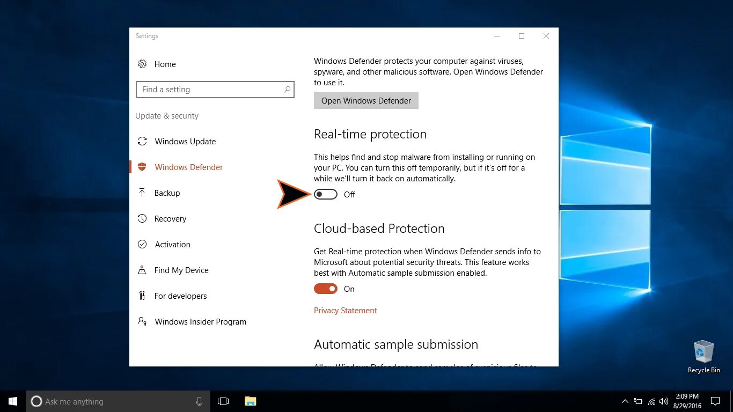Show hidden tray icons chevron

pyautogui.click(x=625, y=401)
